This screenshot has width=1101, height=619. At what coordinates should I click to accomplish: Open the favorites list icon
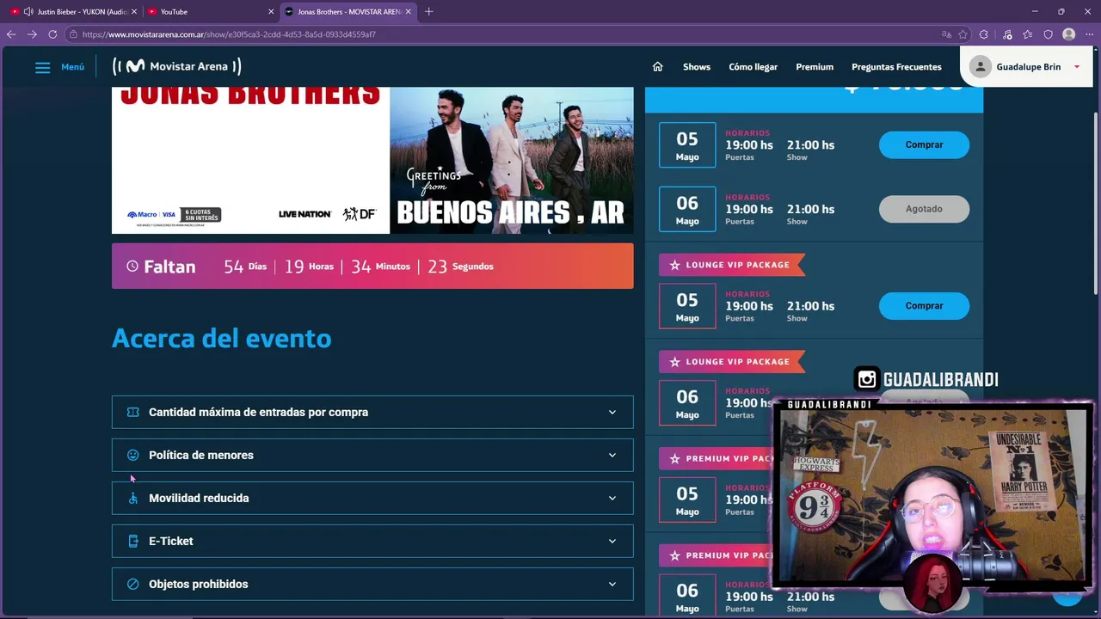[x=1028, y=34]
